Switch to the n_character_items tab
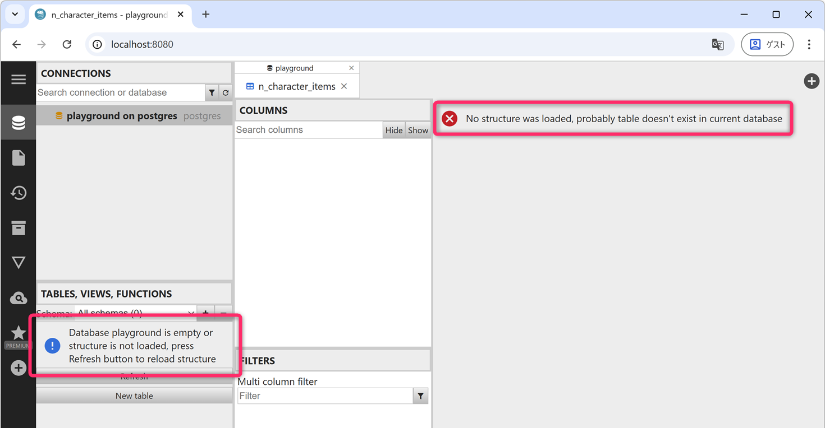Viewport: 825px width, 428px height. [x=296, y=87]
